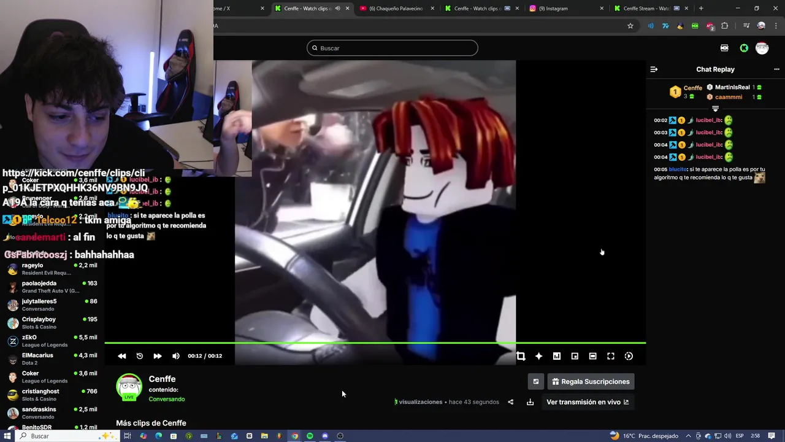Image resolution: width=785 pixels, height=442 pixels.
Task: Rewind the clip with the skip-back button
Action: [x=121, y=356]
